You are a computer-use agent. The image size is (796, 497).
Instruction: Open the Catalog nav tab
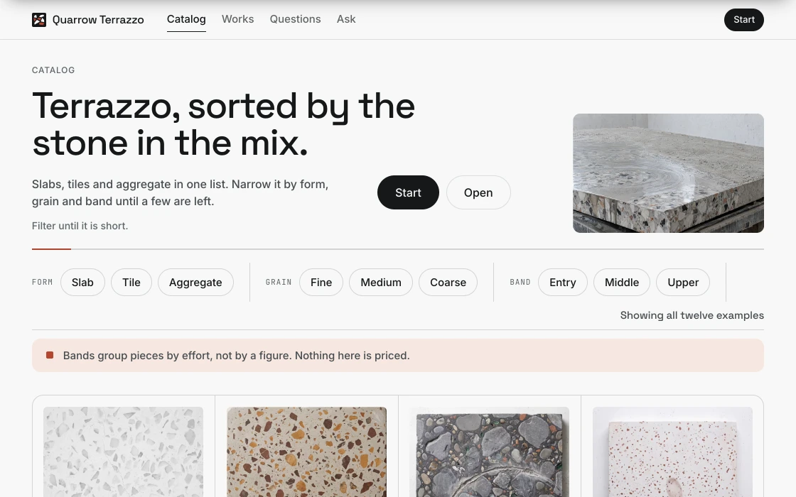(x=186, y=19)
